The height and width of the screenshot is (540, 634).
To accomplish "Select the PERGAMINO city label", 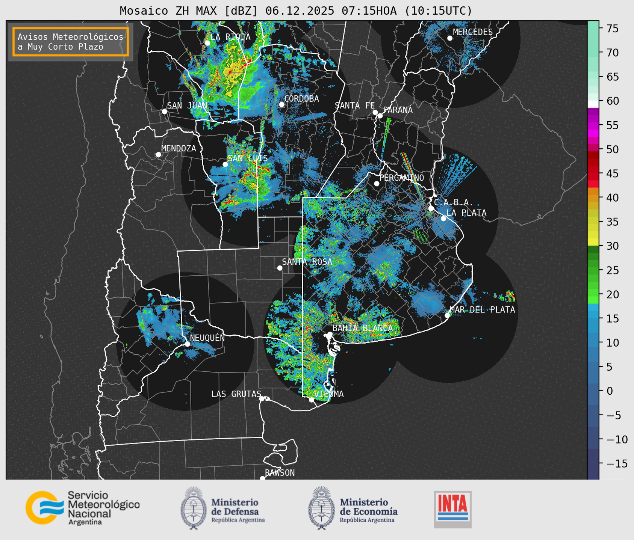I will [x=401, y=178].
